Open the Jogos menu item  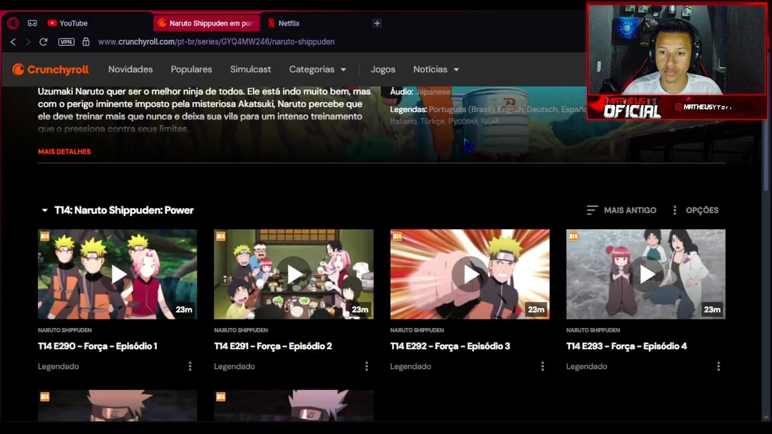pyautogui.click(x=383, y=69)
